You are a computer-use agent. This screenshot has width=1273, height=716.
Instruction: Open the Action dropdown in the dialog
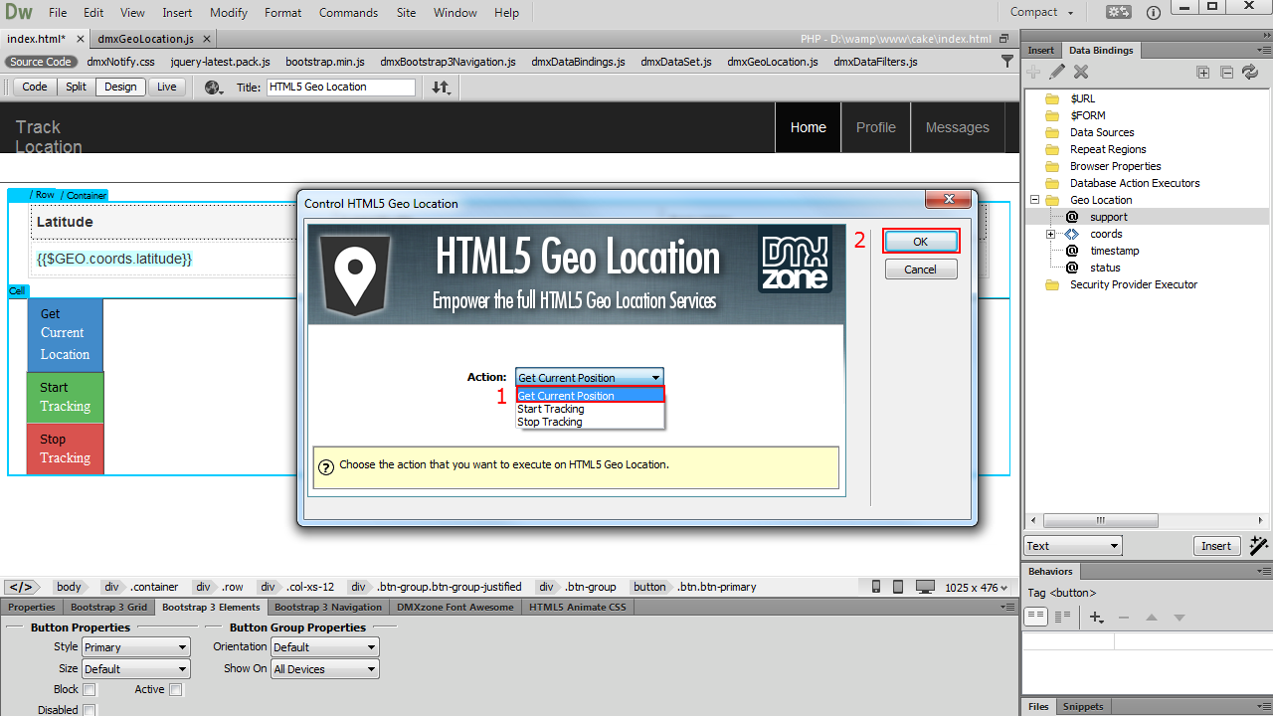coord(589,377)
